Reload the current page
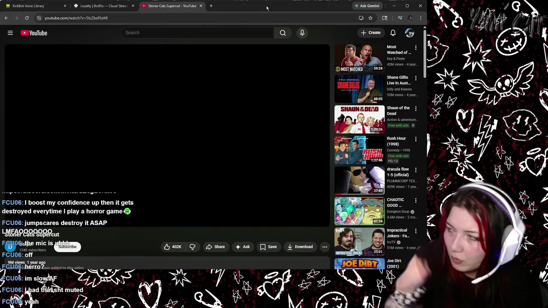Image resolution: width=548 pixels, height=308 pixels. 27,18
